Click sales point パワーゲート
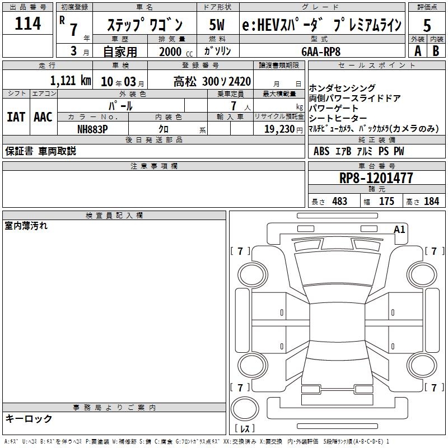Viewport: 448px width, 448px height. (x=333, y=108)
